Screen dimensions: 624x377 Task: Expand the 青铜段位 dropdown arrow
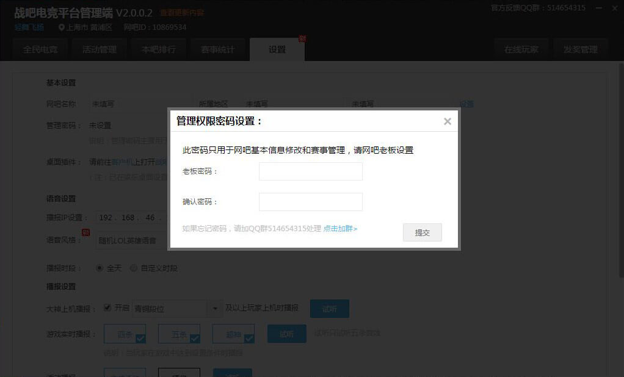tap(215, 308)
